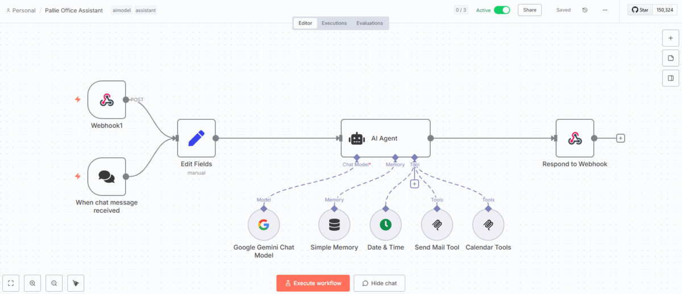Select the Send Mail Tool node

[x=436, y=225]
